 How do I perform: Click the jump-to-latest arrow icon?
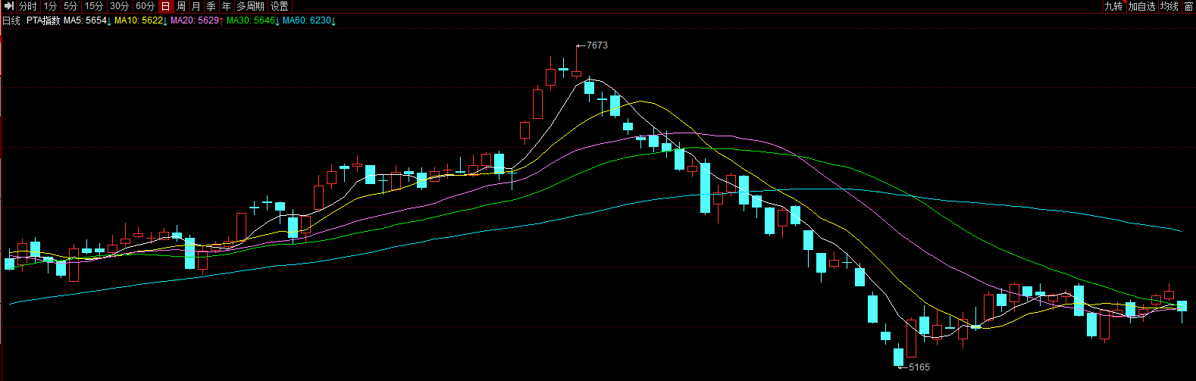(9, 6)
